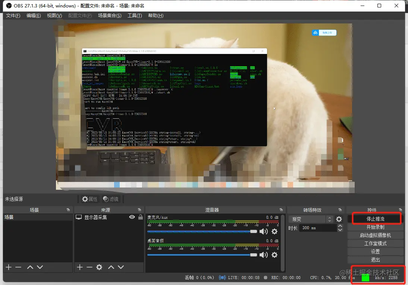Select the 场景 scene item

[38, 217]
